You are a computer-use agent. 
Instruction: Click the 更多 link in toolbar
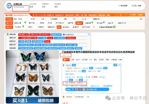[x=141, y=19]
